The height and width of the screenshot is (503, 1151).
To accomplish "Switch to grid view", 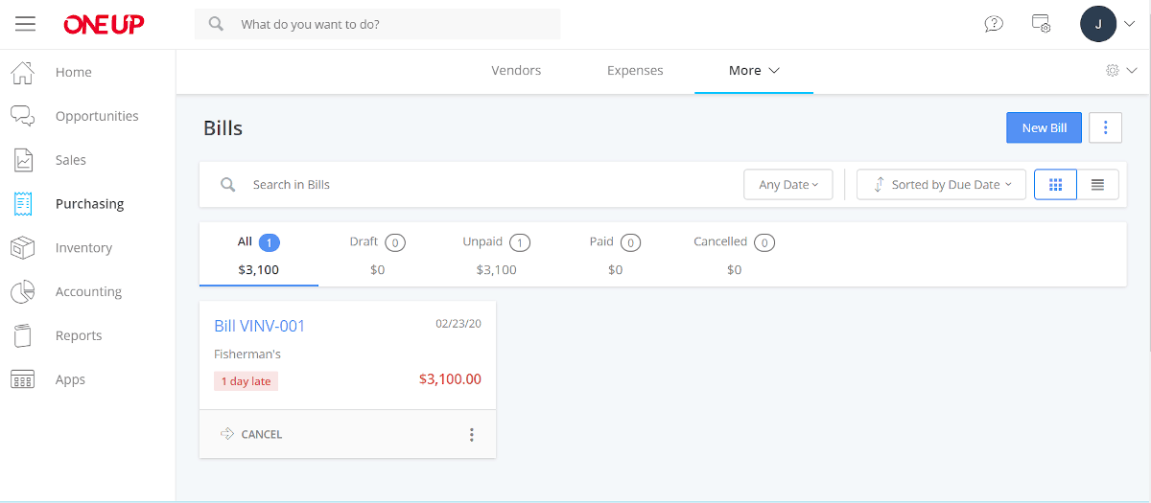I will pos(1055,185).
